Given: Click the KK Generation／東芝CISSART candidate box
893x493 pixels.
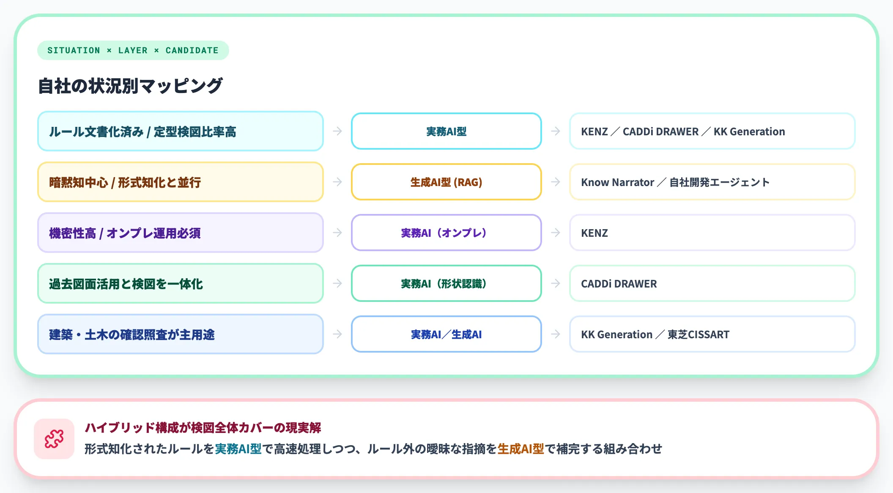Looking at the screenshot, I should click(x=712, y=334).
